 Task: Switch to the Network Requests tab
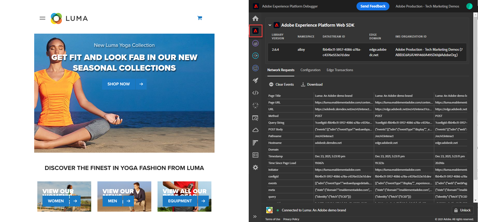click(281, 70)
